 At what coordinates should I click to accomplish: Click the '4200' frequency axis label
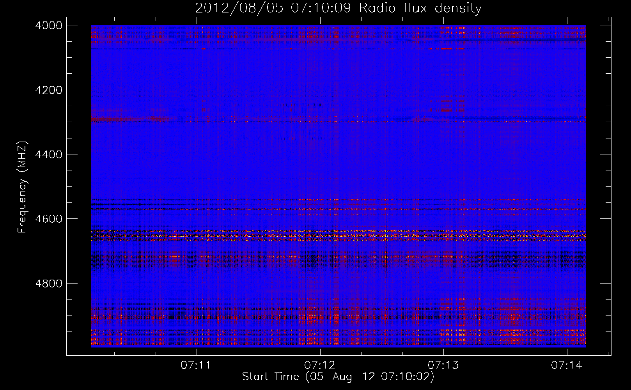(x=49, y=90)
